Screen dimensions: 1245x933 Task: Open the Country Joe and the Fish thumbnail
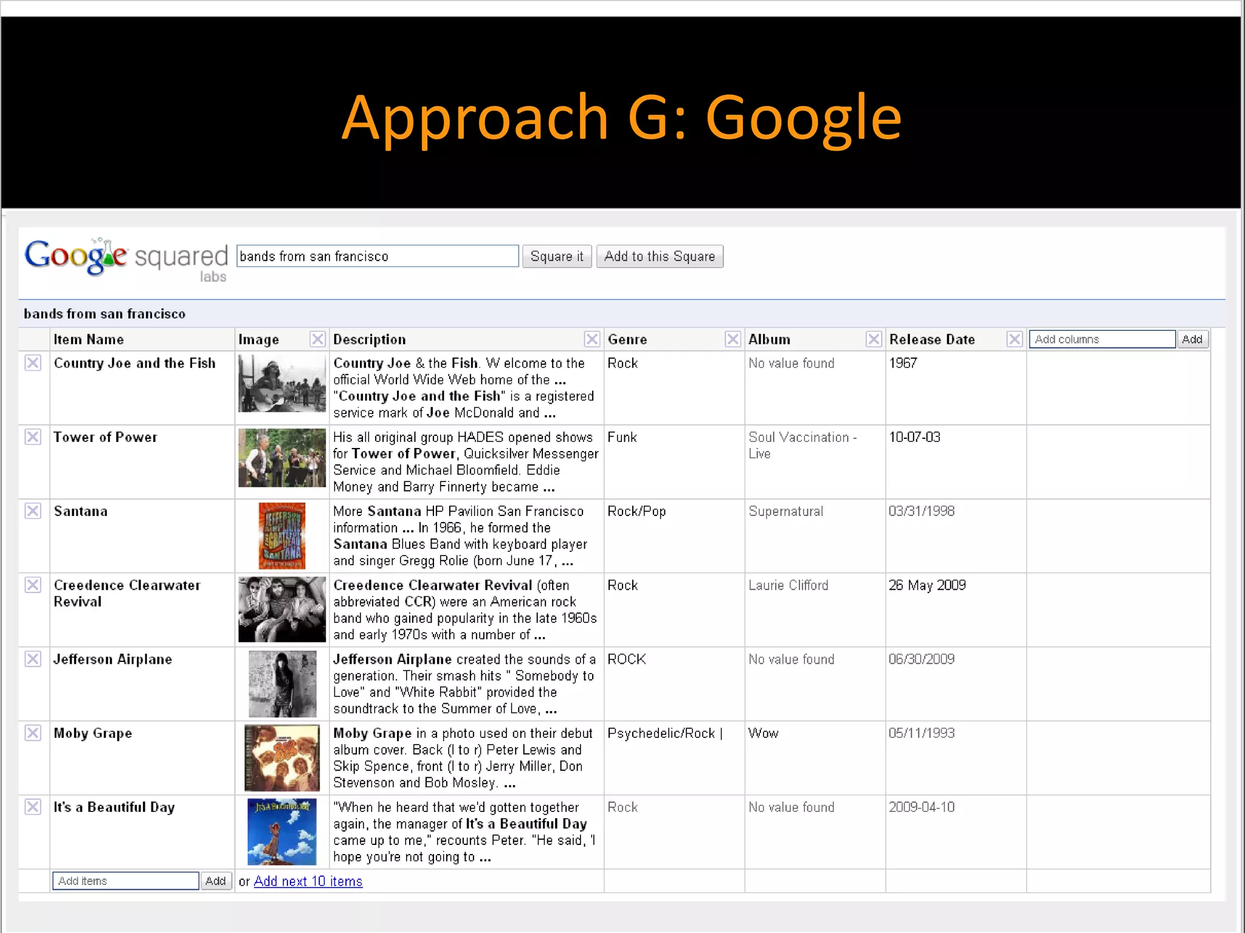(x=282, y=384)
